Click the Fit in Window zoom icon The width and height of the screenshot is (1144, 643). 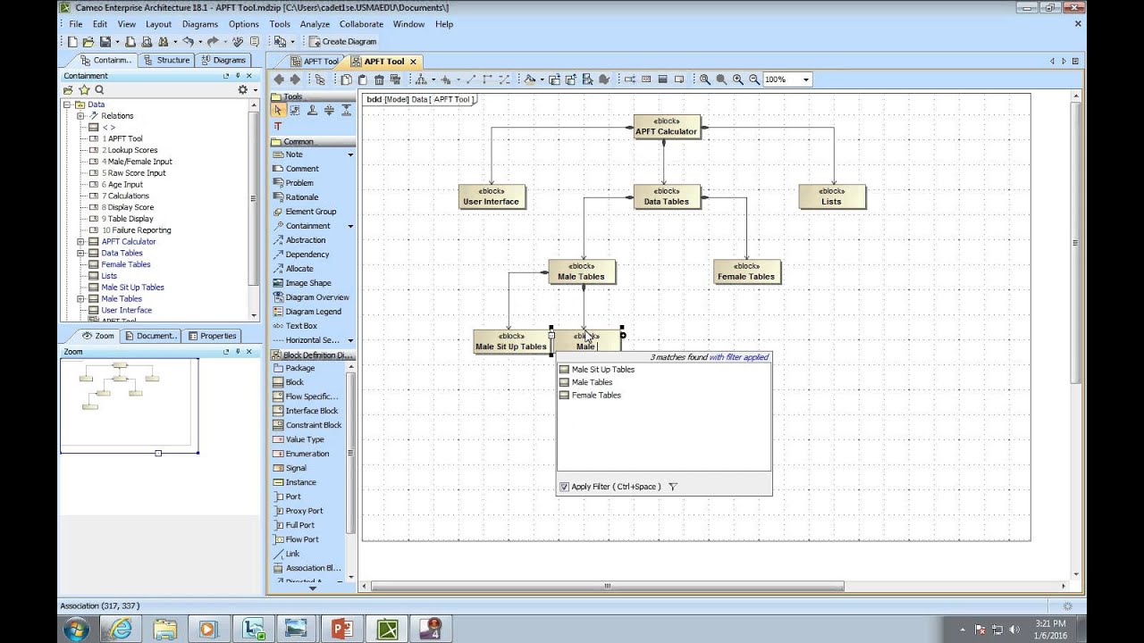click(704, 79)
